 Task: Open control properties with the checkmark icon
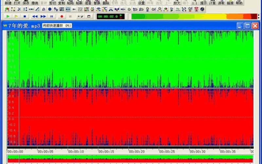point(80,16)
